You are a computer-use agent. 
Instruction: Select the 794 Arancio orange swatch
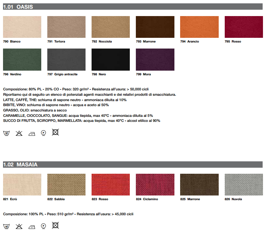click(x=199, y=27)
